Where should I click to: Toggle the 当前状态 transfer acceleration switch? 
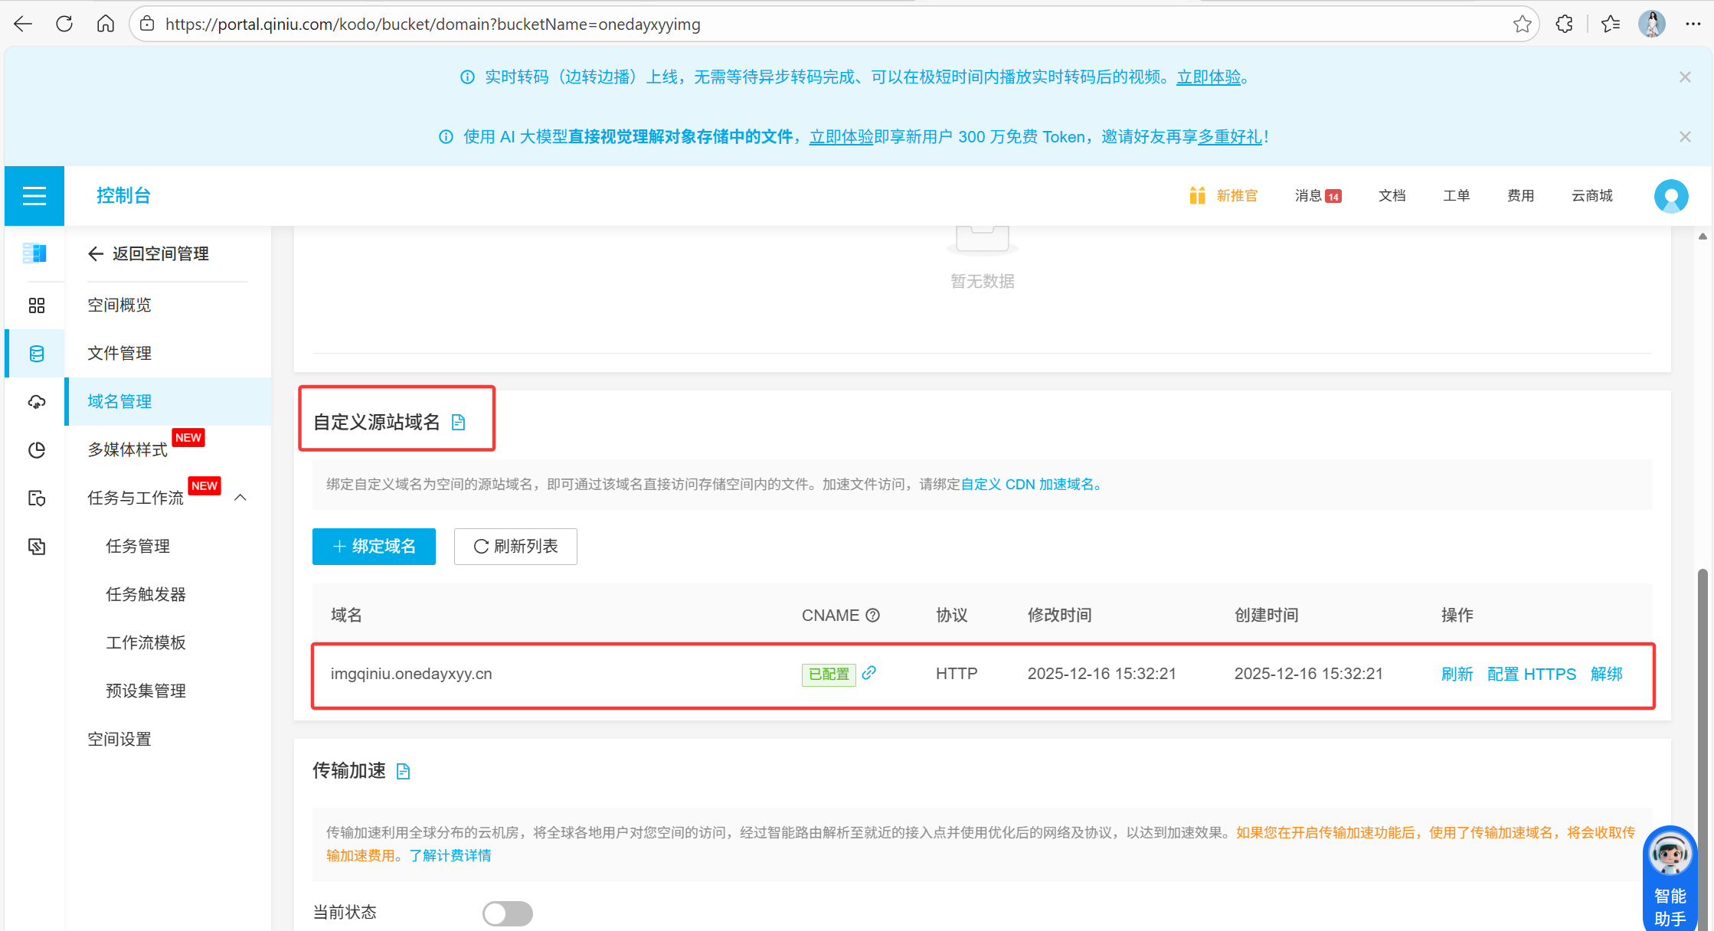(507, 913)
